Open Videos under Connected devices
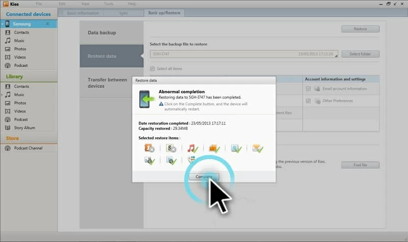The height and width of the screenshot is (242, 408). (x=20, y=57)
